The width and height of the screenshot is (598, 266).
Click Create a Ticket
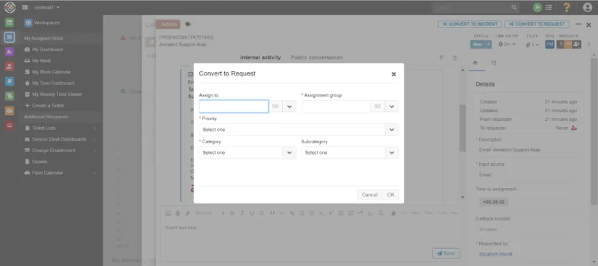pyautogui.click(x=44, y=106)
